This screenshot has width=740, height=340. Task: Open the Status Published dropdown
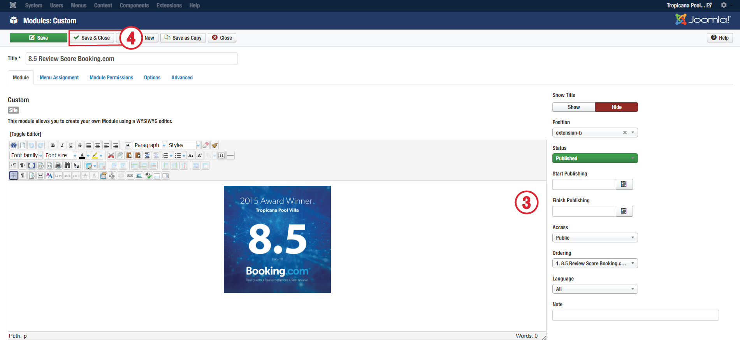point(595,158)
